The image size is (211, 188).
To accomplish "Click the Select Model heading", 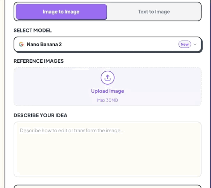I will (33, 31).
